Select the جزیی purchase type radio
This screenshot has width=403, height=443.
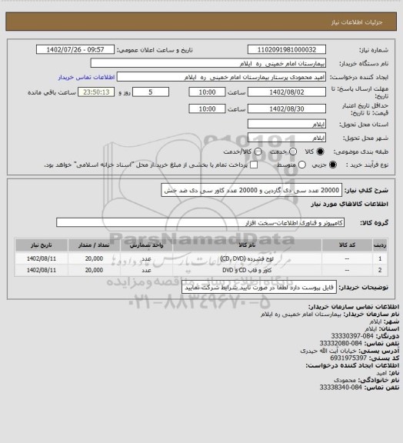point(334,165)
